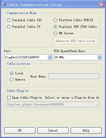
Task: Click the Cable Communication Setup title icon
Action: (x=4, y=4)
